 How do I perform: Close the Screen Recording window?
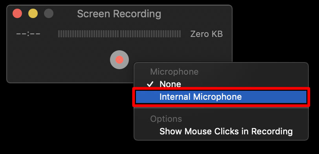pyautogui.click(x=17, y=13)
